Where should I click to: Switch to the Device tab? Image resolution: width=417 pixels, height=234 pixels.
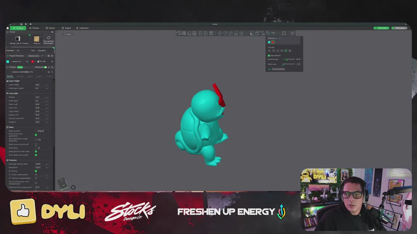point(50,28)
